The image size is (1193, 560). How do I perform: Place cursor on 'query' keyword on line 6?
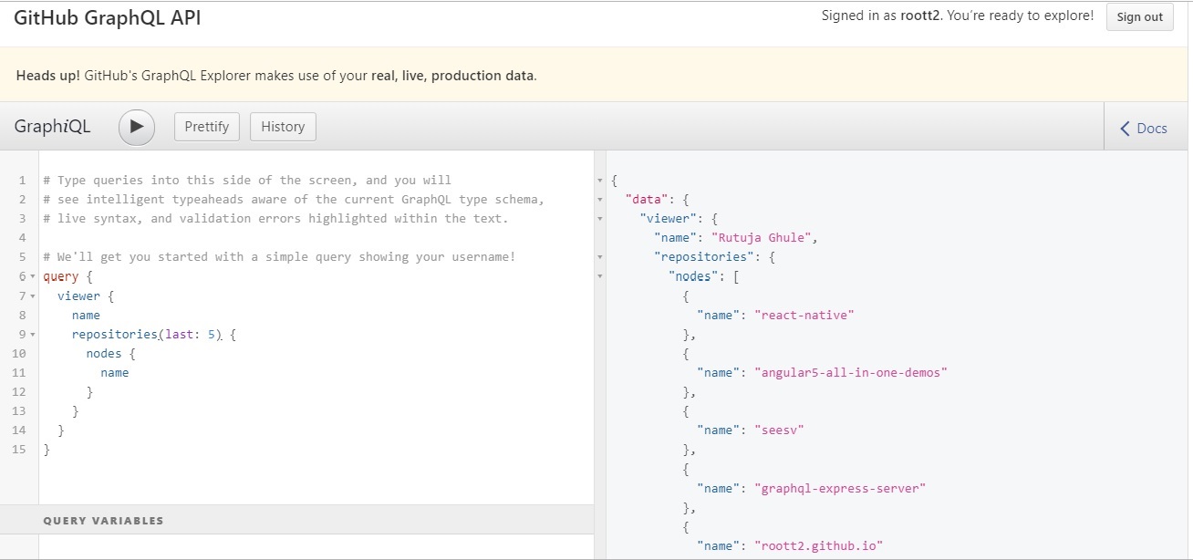[61, 276]
